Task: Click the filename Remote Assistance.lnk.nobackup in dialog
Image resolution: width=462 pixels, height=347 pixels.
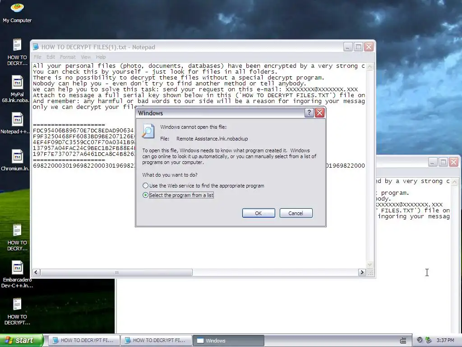Action: 212,139
